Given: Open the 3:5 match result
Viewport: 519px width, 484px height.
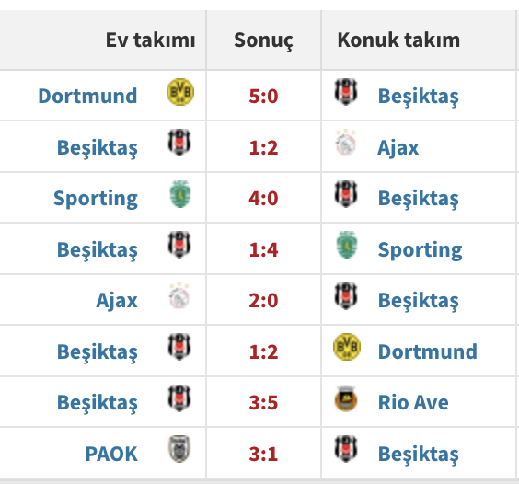Looking at the screenshot, I should click(263, 402).
